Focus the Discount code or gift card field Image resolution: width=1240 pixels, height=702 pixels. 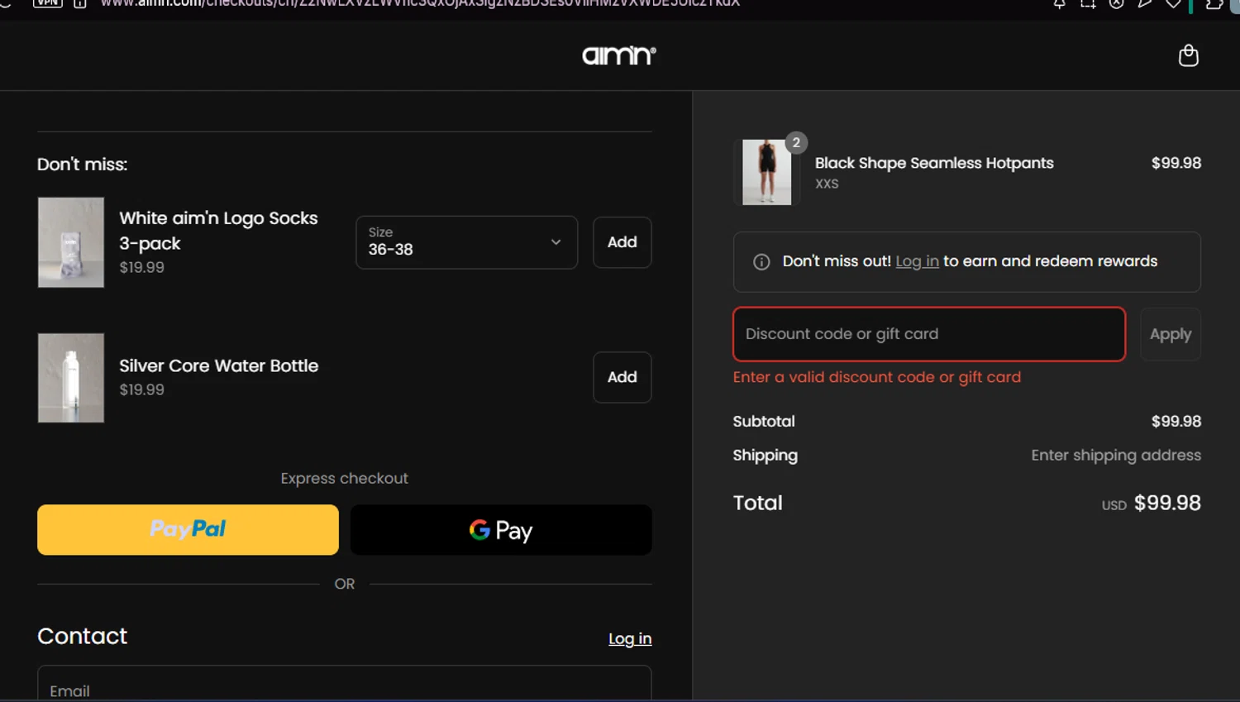(x=929, y=334)
